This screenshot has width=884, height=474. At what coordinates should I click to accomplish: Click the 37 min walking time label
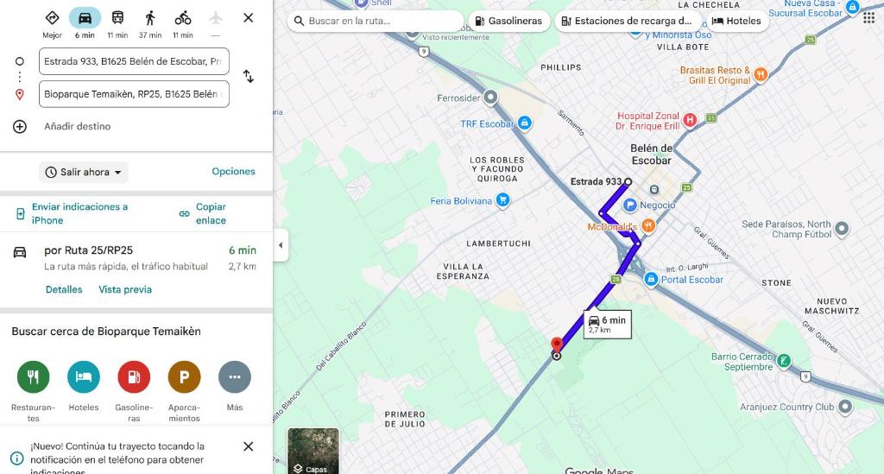pos(150,35)
